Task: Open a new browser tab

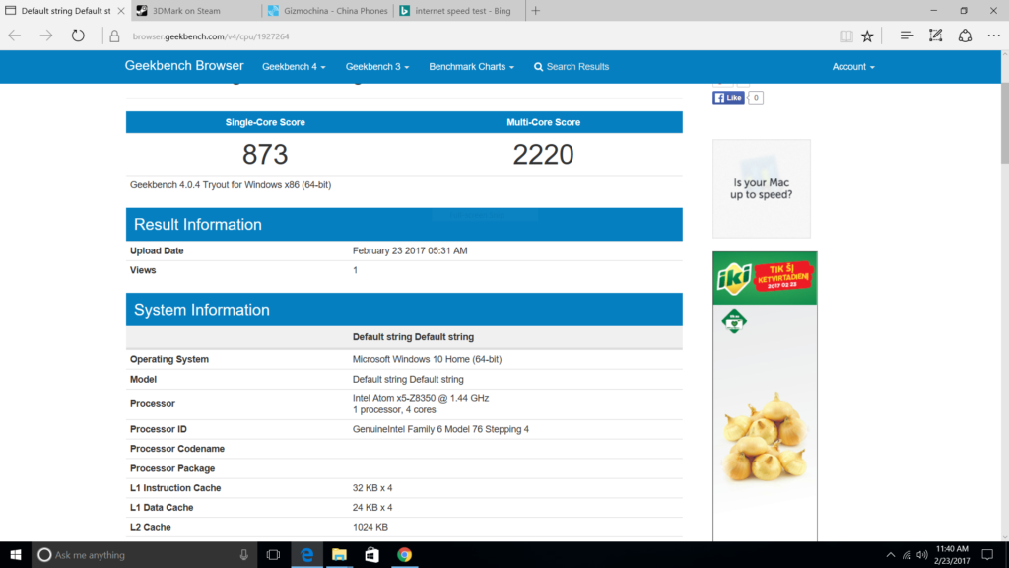Action: [x=535, y=10]
